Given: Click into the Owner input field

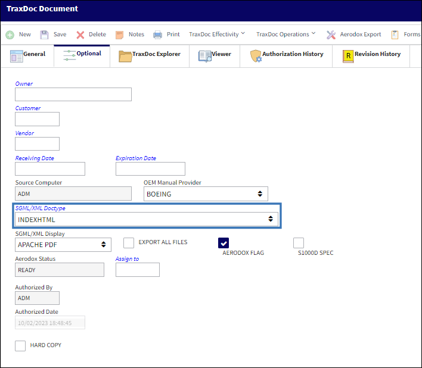Looking at the screenshot, I should click(x=73, y=94).
